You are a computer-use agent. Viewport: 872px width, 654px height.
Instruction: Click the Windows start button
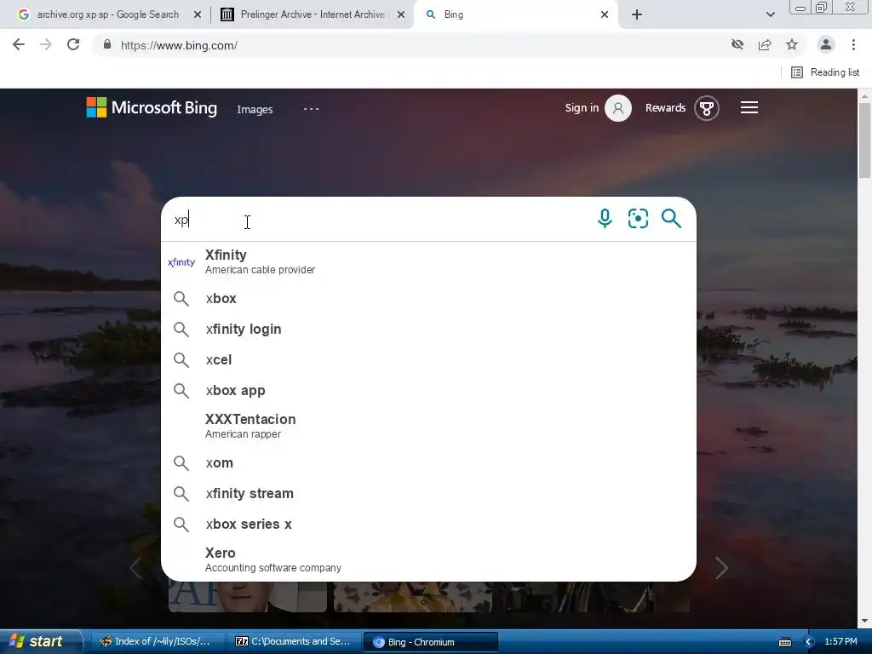point(40,642)
